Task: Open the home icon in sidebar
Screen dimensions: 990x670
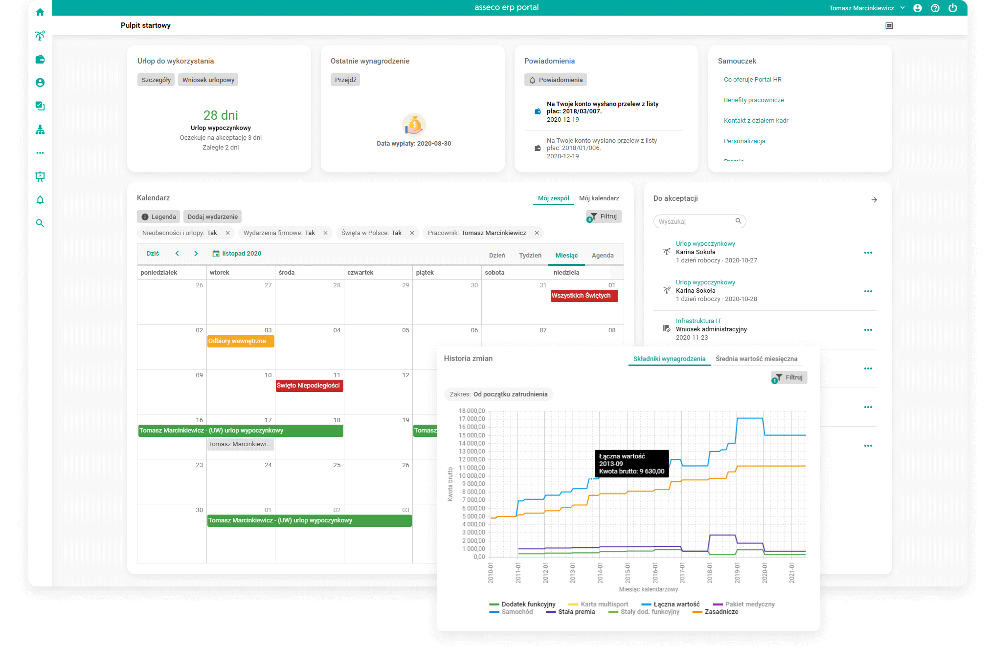Action: 40,12
